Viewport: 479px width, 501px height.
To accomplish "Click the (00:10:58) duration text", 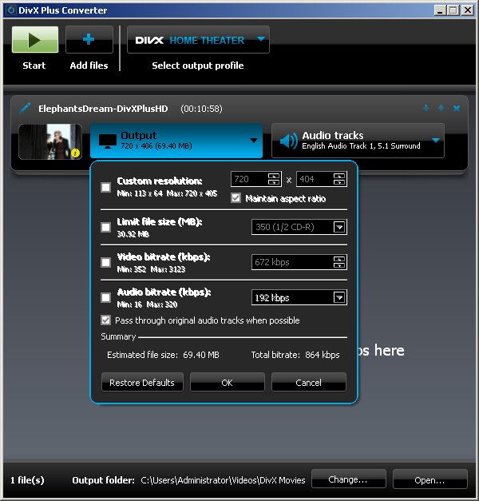I will pos(201,109).
